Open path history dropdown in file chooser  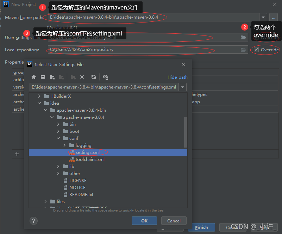click(x=183, y=87)
